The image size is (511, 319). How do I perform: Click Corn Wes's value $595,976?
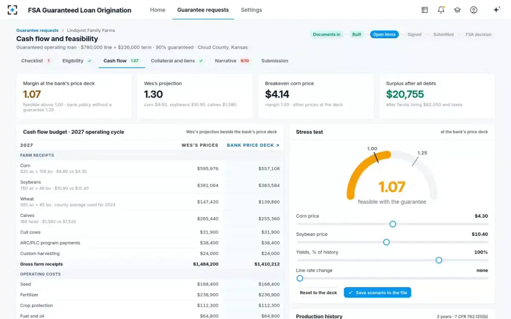(208, 169)
